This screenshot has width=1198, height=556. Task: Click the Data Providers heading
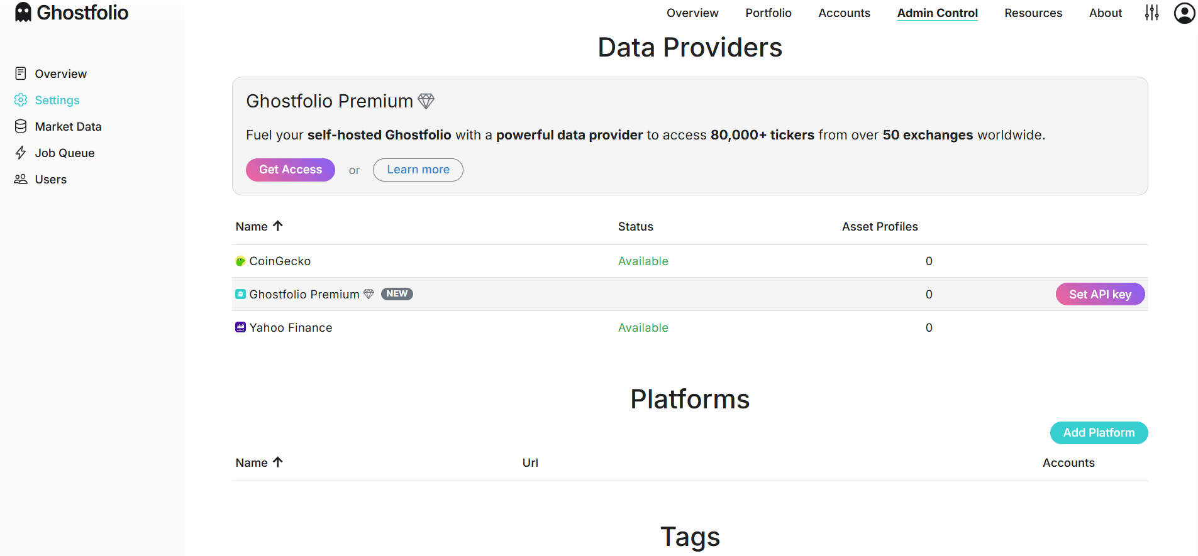tap(690, 48)
